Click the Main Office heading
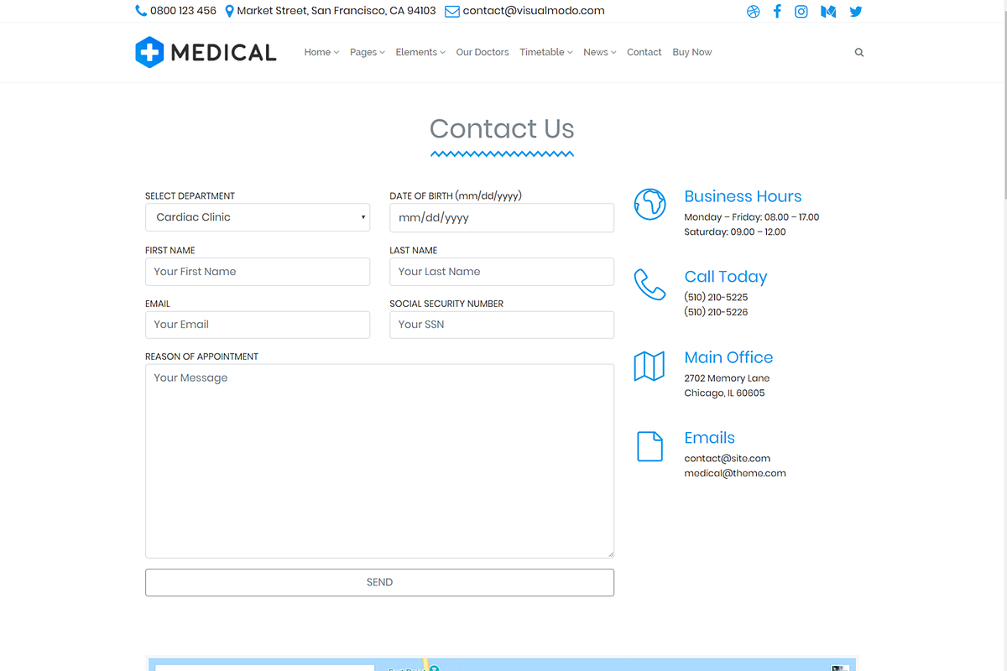The image size is (1007, 671). pyautogui.click(x=728, y=357)
